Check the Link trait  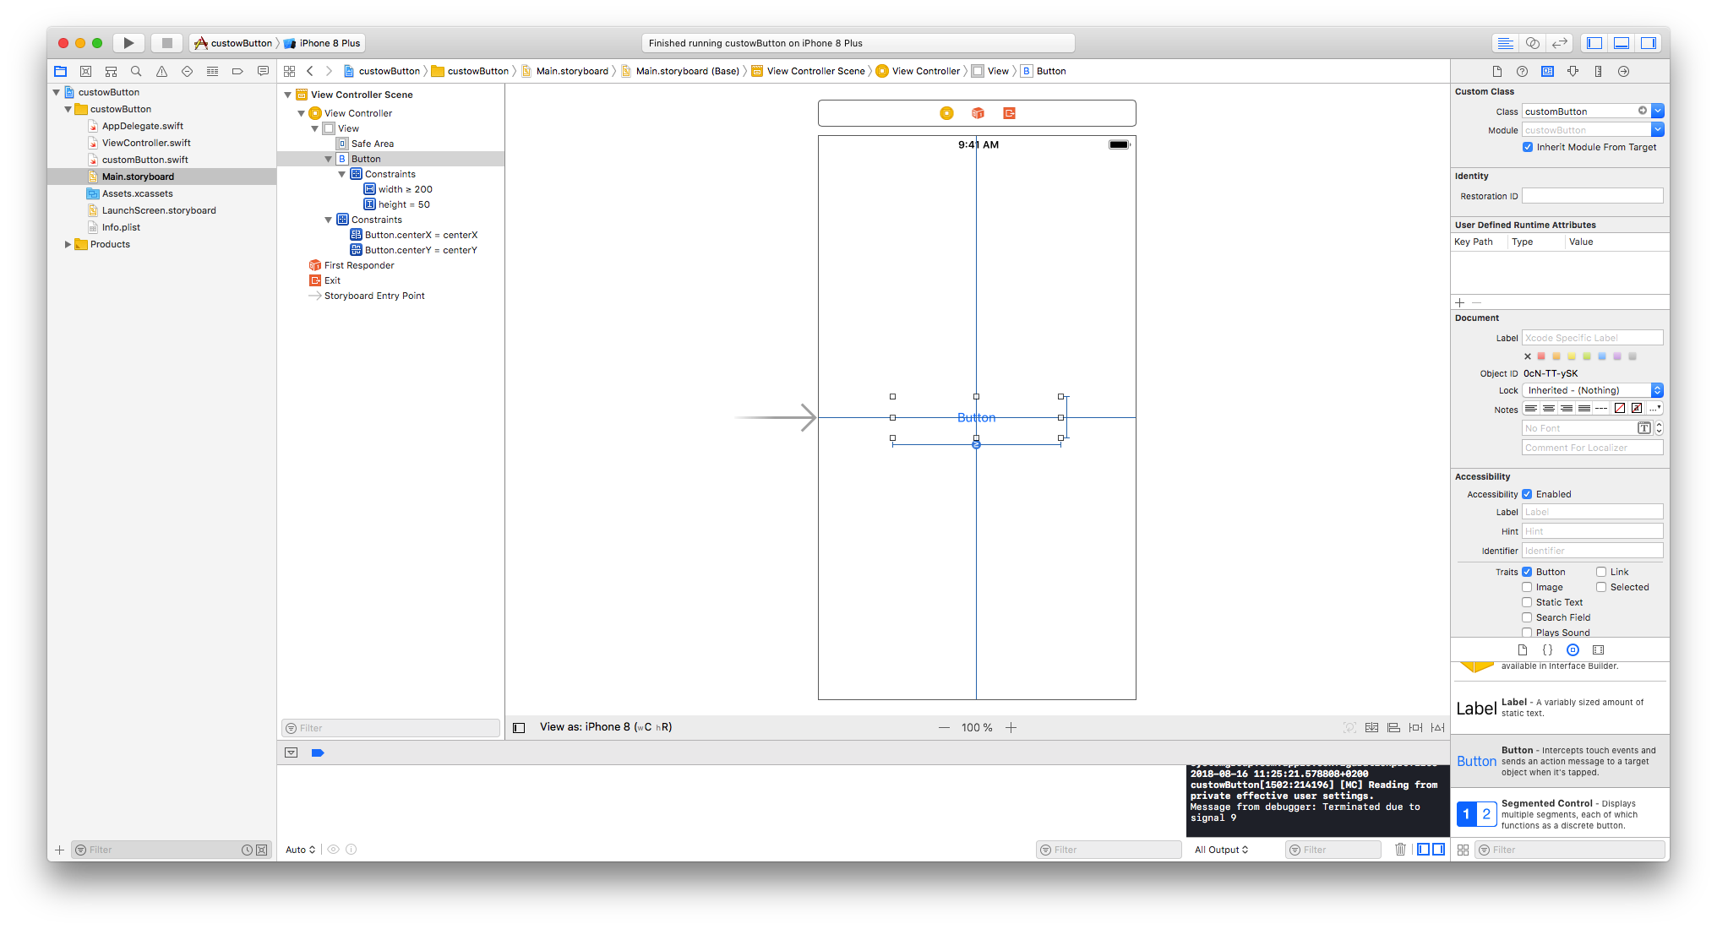coord(1601,573)
